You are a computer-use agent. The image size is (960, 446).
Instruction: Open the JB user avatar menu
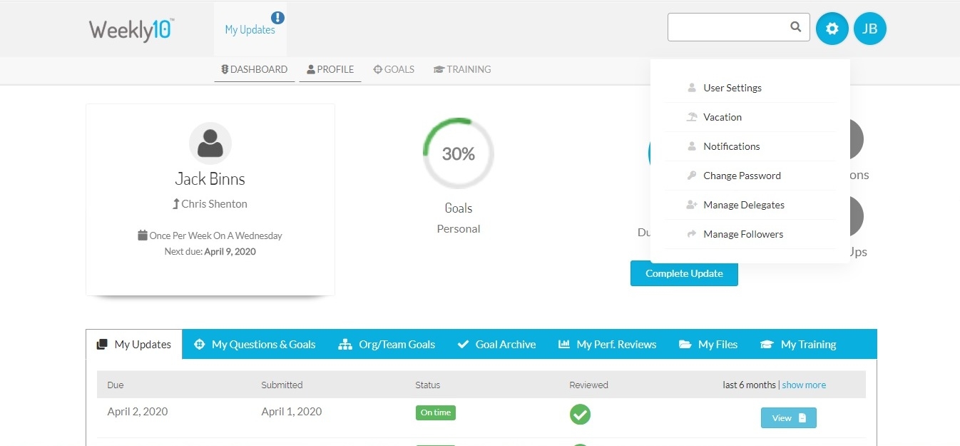pos(869,29)
